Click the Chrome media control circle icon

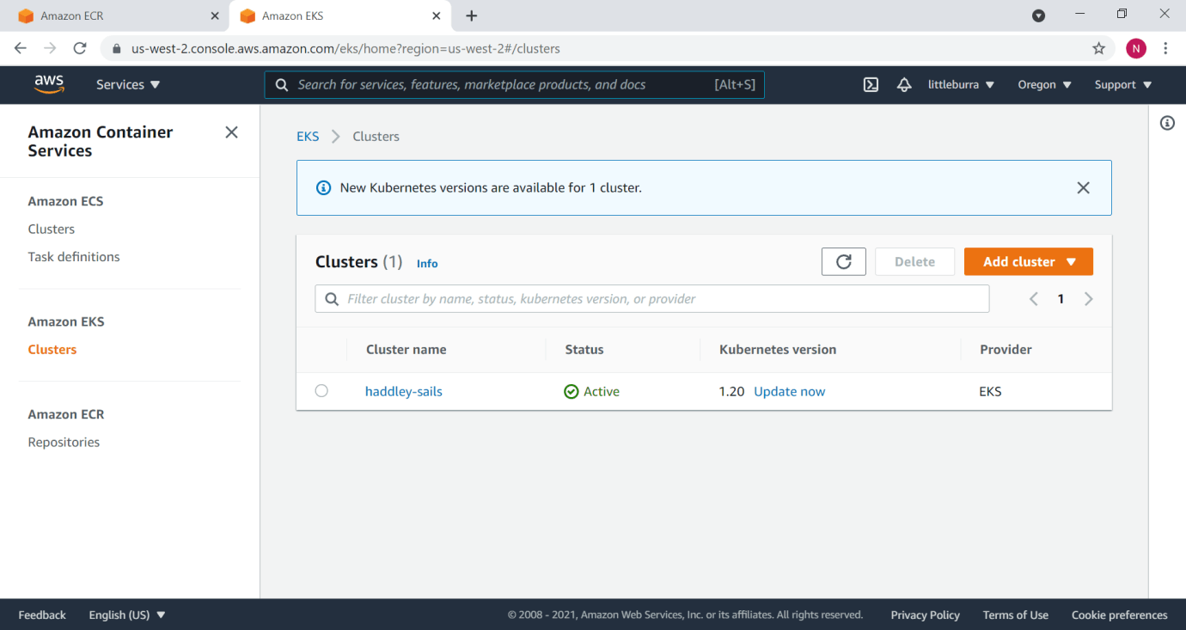1038,15
